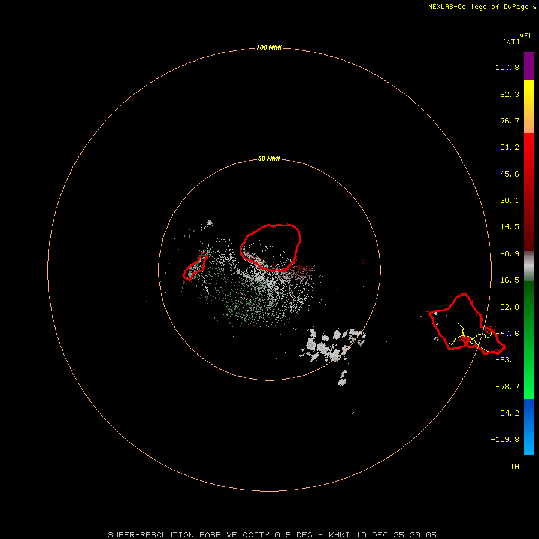This screenshot has height=539, width=539.
Task: Click the 107.8 legend value
Action: click(507, 67)
